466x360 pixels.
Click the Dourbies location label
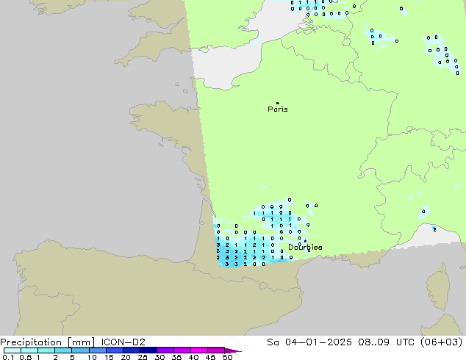coord(305,247)
